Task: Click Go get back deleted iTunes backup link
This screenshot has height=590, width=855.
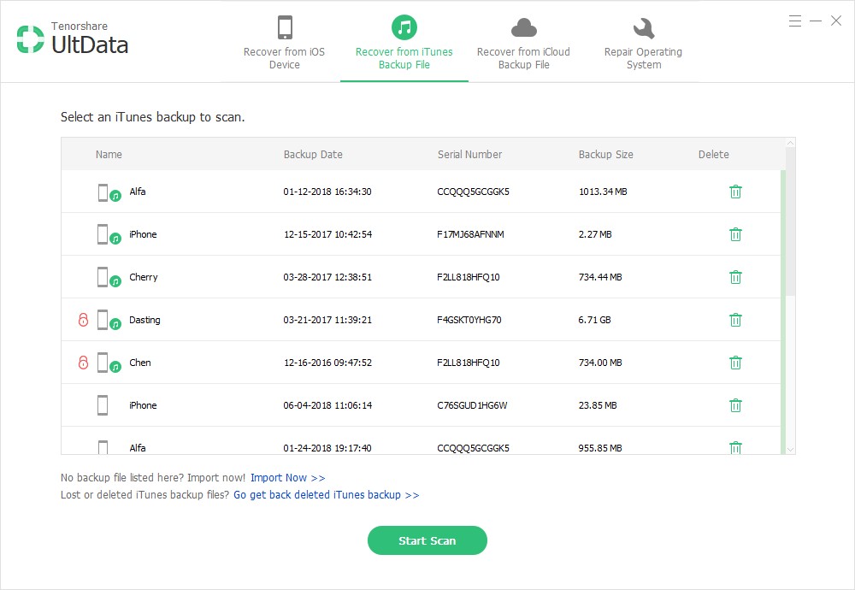Action: (326, 494)
